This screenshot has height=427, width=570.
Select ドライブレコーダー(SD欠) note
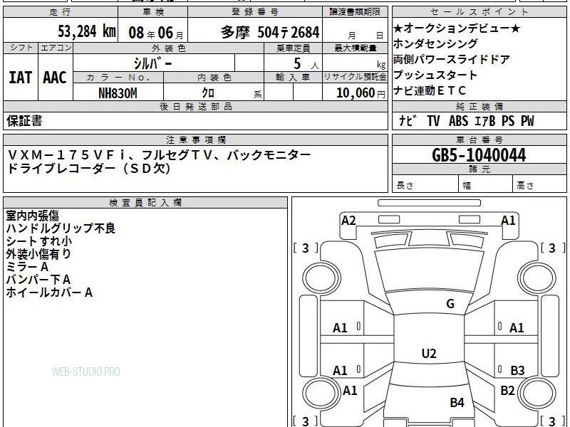pyautogui.click(x=89, y=168)
